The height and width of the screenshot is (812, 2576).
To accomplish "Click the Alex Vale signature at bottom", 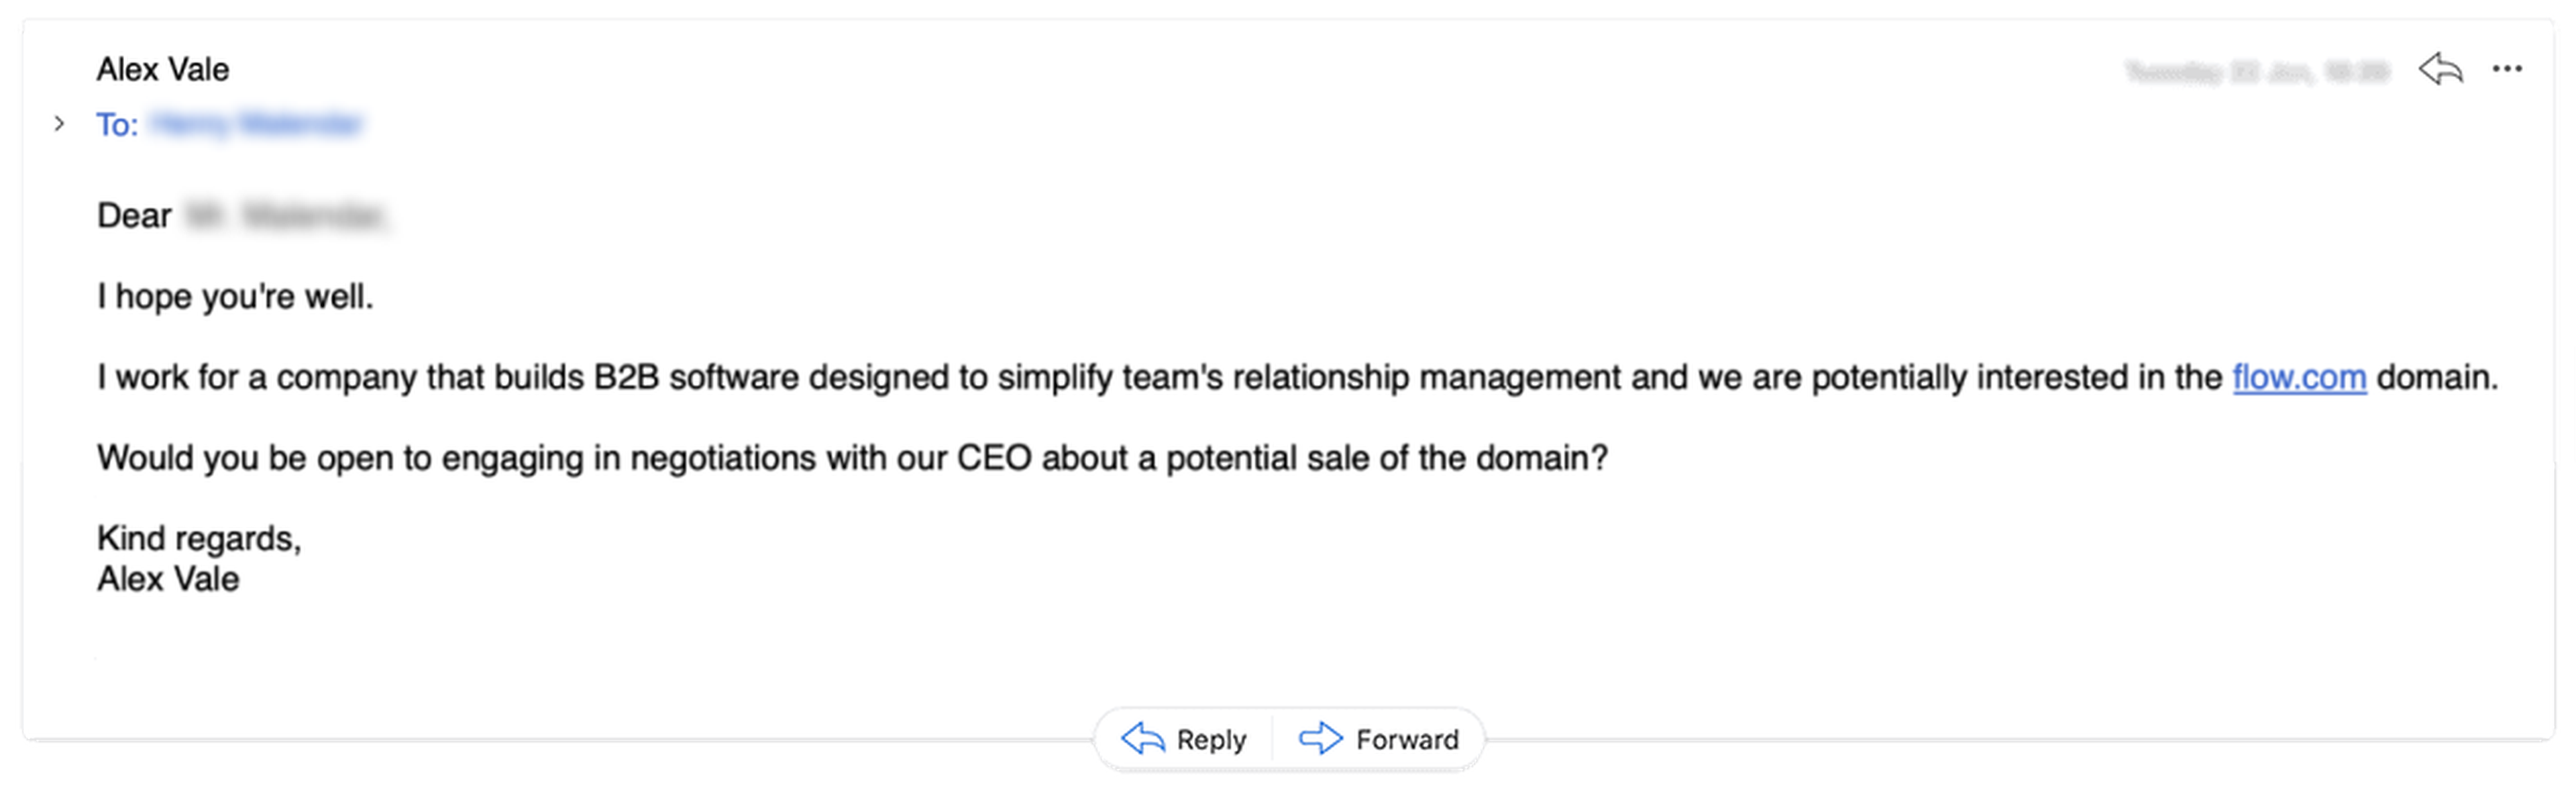I will coord(168,580).
